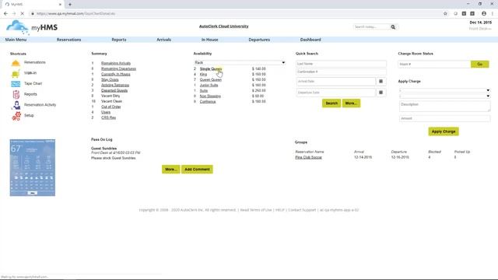This screenshot has width=498, height=280.
Task: Click the Confirmation number input field
Action: tap(341, 72)
